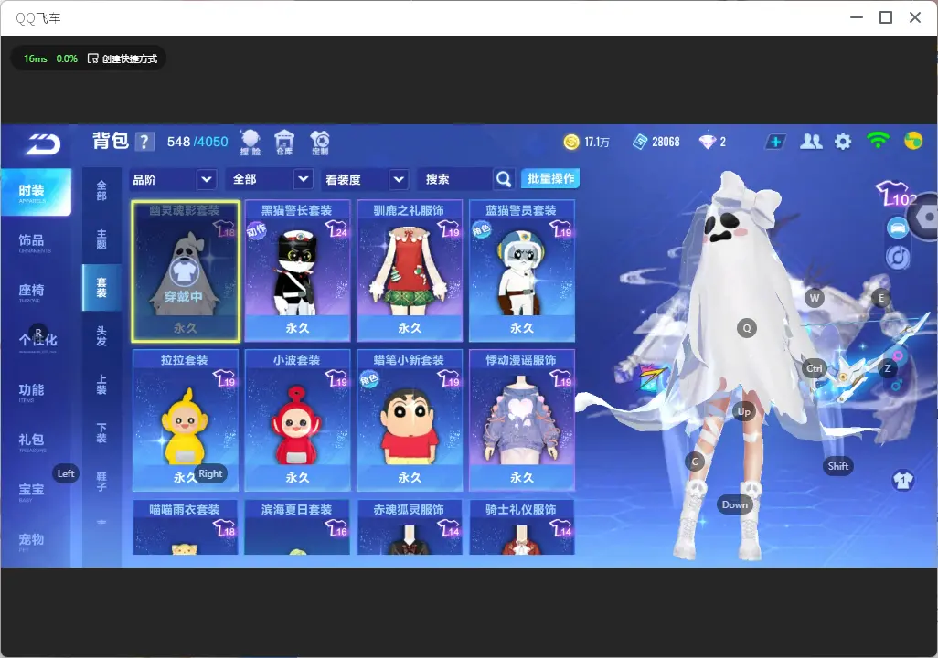Open the 仓库 warehouse icon
Viewport: 938px width, 658px height.
284,143
